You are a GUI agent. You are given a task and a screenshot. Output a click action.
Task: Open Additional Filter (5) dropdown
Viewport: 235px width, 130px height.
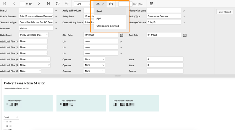coord(34,65)
